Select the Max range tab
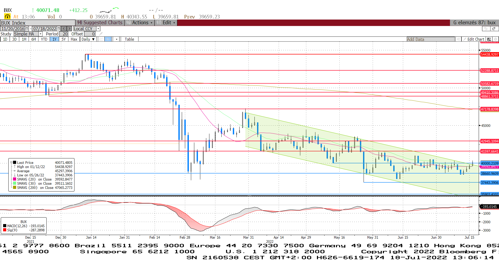499x272 pixels. tap(74, 39)
